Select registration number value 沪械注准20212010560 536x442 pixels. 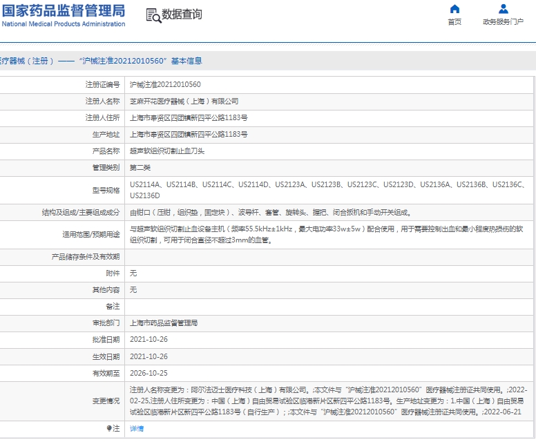pyautogui.click(x=165, y=84)
